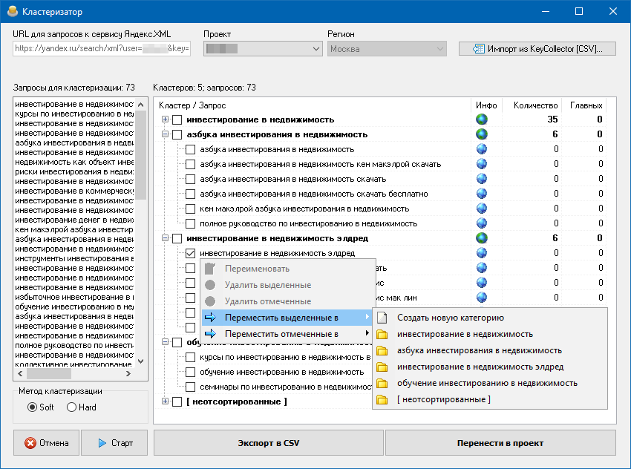Check кен макэлрой азбука инвестирования checkbox
Image resolution: width=631 pixels, height=469 pixels.
pyautogui.click(x=190, y=209)
